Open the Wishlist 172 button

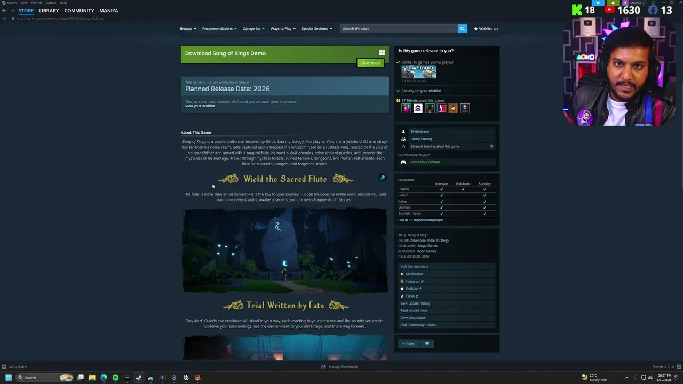[486, 29]
